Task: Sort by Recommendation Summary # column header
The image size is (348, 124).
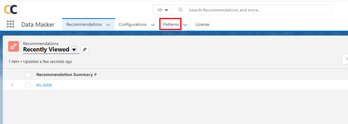Action: pyautogui.click(x=66, y=75)
